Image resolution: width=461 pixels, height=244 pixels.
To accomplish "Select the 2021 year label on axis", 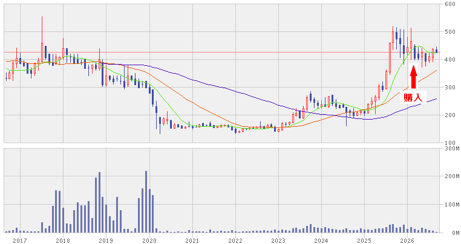I will click(x=192, y=241).
